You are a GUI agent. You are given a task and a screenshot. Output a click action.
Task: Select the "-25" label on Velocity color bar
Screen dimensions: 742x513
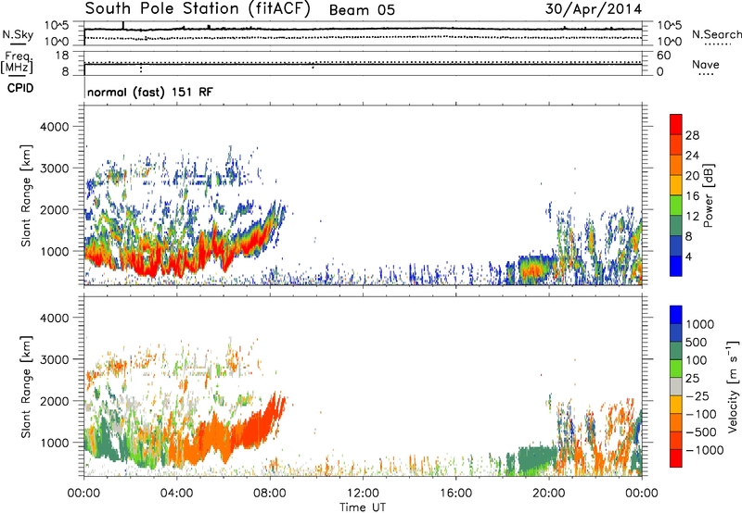[x=697, y=395]
